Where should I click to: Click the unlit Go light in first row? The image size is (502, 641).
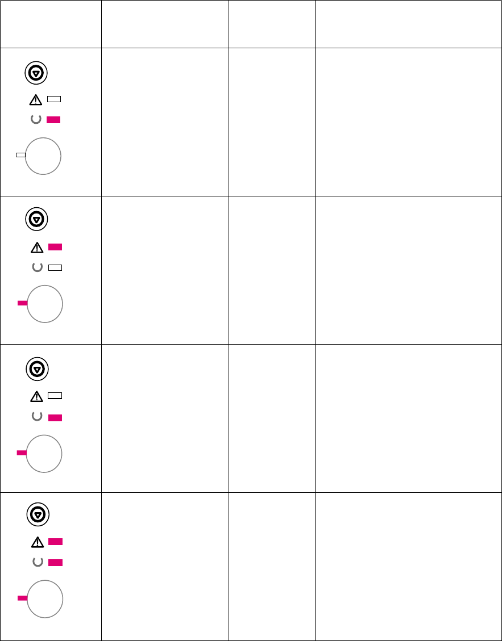click(20, 155)
